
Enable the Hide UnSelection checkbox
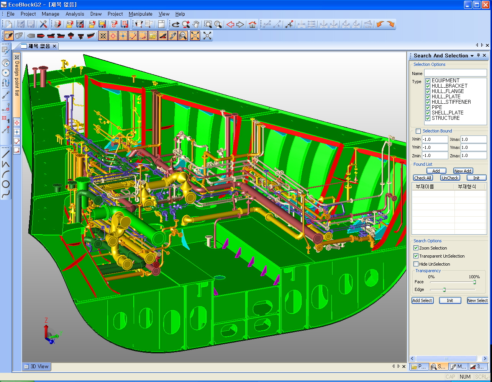(416, 264)
